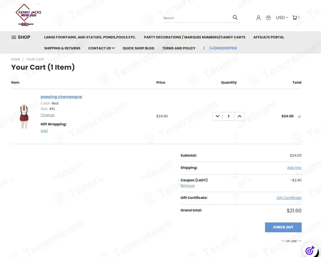Click the quantity input field
This screenshot has height=257, width=321.
coord(228,116)
